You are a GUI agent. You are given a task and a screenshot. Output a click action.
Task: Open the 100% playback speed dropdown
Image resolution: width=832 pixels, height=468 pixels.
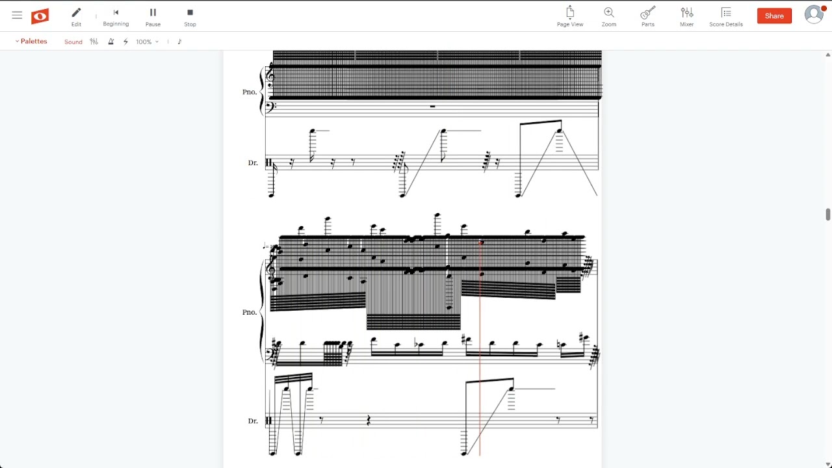coord(148,42)
